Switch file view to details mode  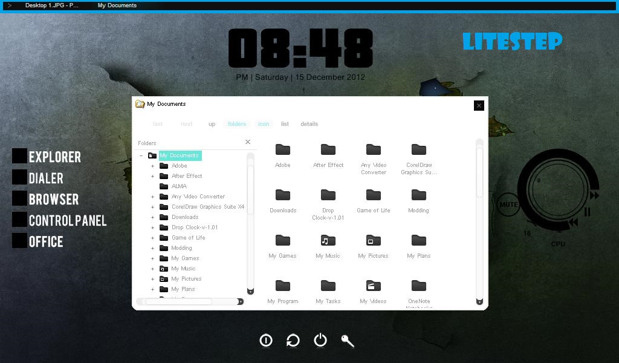point(309,123)
